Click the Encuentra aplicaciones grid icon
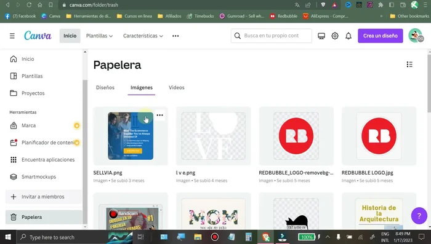431x244 pixels. pyautogui.click(x=14, y=160)
